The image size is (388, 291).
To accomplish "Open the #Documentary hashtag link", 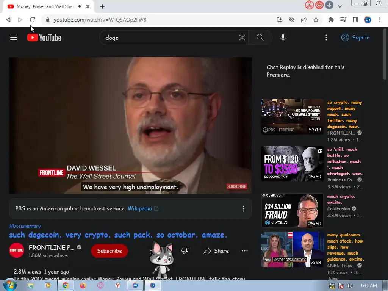I will pos(25,226).
